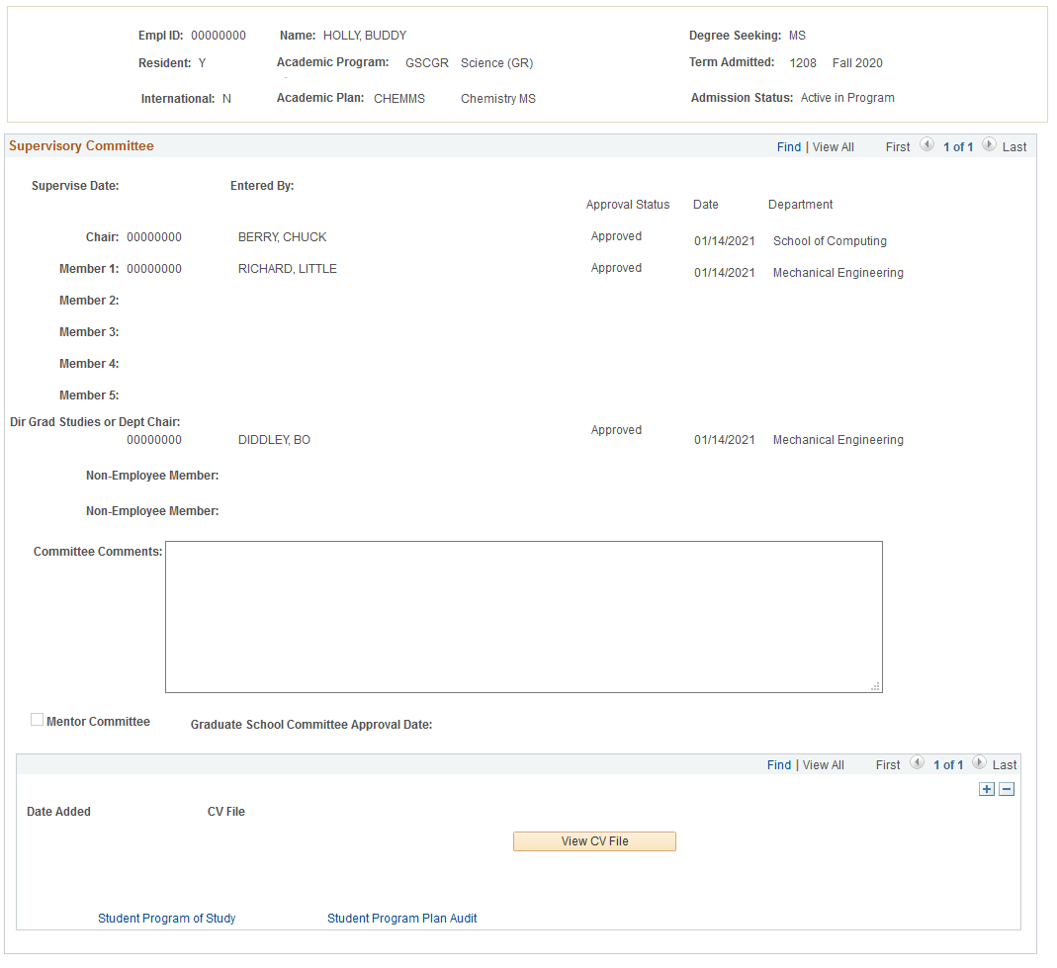Click the Member 1 ID 00000000
The height and width of the screenshot is (968, 1057).
154,268
